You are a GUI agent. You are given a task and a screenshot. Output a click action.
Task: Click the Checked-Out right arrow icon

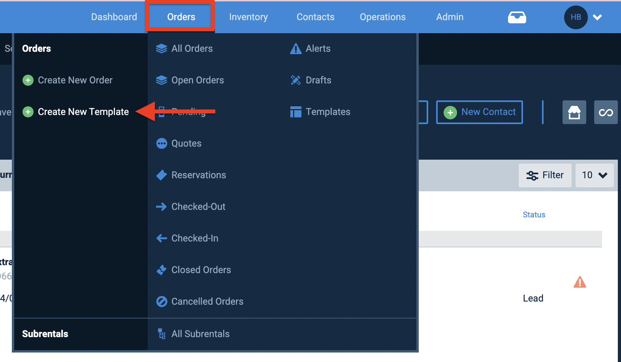point(162,207)
